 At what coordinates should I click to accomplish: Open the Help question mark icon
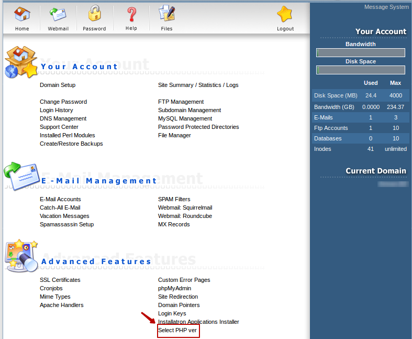(x=131, y=15)
